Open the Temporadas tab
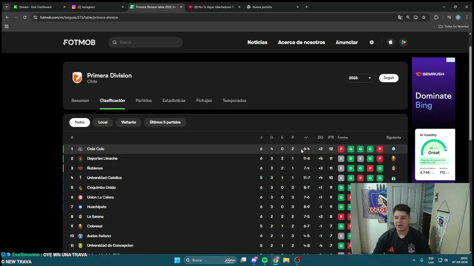The image size is (474, 266). (x=234, y=100)
